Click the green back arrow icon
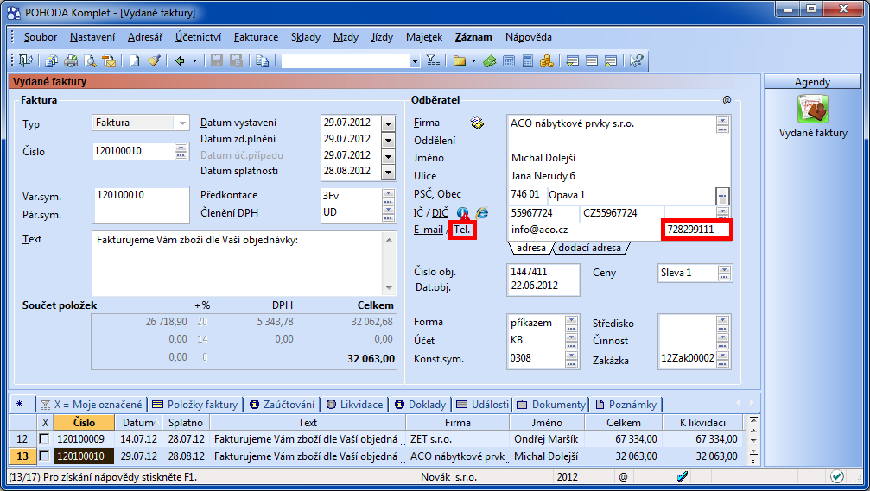Screen dimensions: 870x491 [180, 60]
